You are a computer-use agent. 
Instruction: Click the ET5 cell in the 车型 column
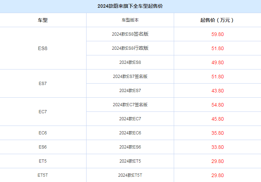tap(43, 161)
